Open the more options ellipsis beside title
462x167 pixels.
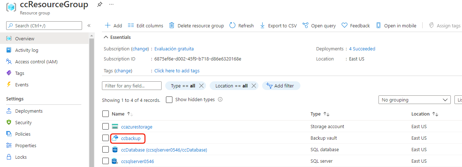click(x=111, y=4)
